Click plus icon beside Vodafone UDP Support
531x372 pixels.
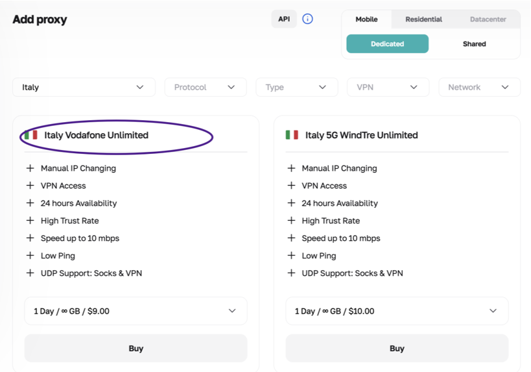pos(30,273)
